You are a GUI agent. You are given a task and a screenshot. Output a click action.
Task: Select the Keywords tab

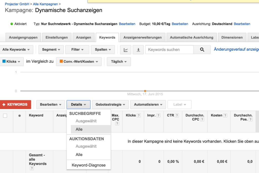coord(107,38)
